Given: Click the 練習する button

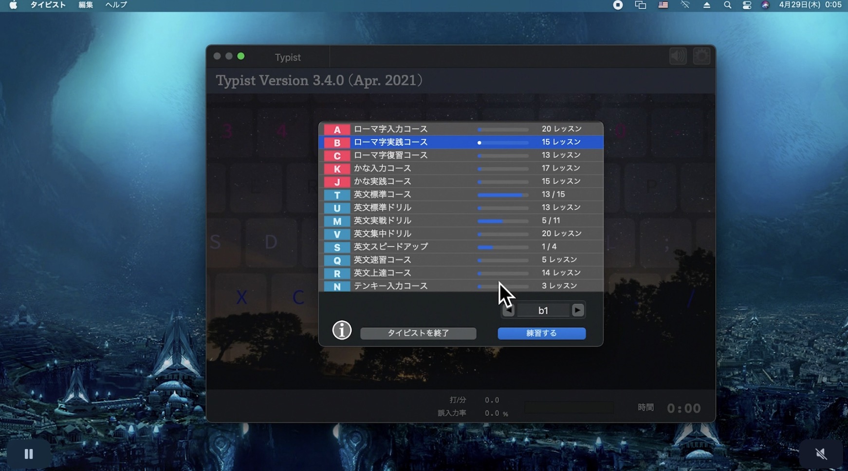Looking at the screenshot, I should (541, 333).
